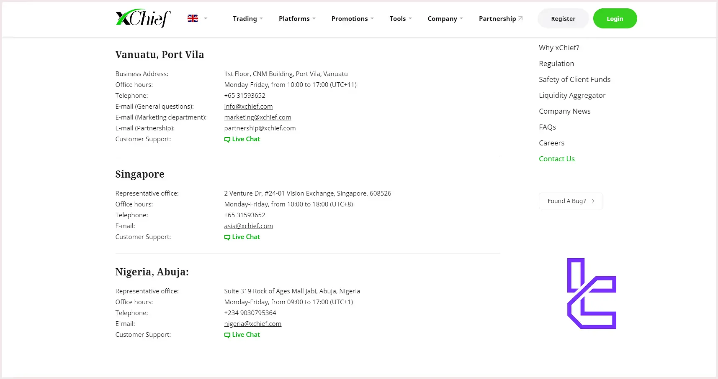
Task: Click the Register button
Action: click(563, 18)
